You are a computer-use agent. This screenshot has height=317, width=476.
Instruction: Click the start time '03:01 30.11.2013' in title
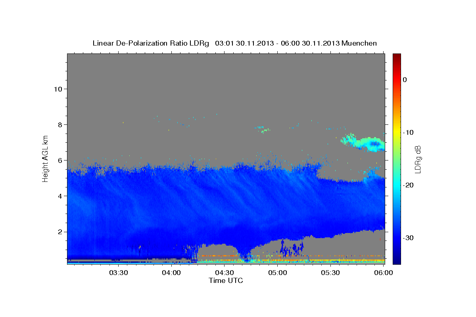click(244, 43)
